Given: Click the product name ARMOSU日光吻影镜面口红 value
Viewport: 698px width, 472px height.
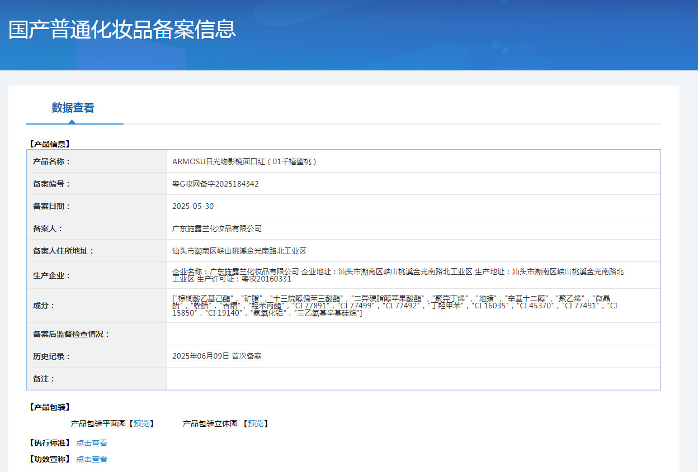Looking at the screenshot, I should coord(245,161).
